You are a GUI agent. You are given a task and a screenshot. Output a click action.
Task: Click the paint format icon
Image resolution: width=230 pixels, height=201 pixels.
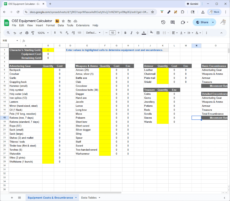point(33,33)
